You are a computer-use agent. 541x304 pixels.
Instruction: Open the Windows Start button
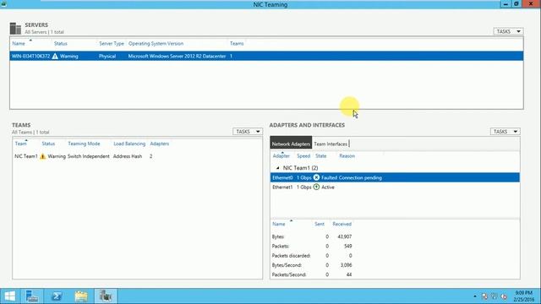[10, 296]
